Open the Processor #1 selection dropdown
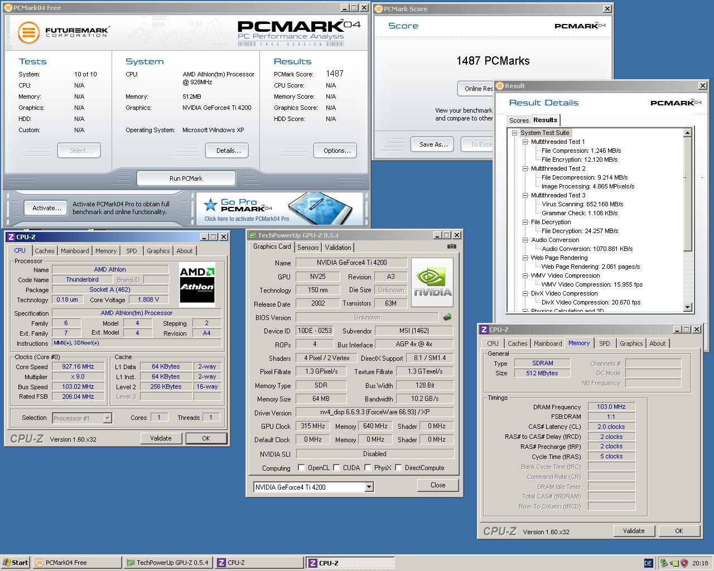This screenshot has width=714, height=571. pos(107,418)
